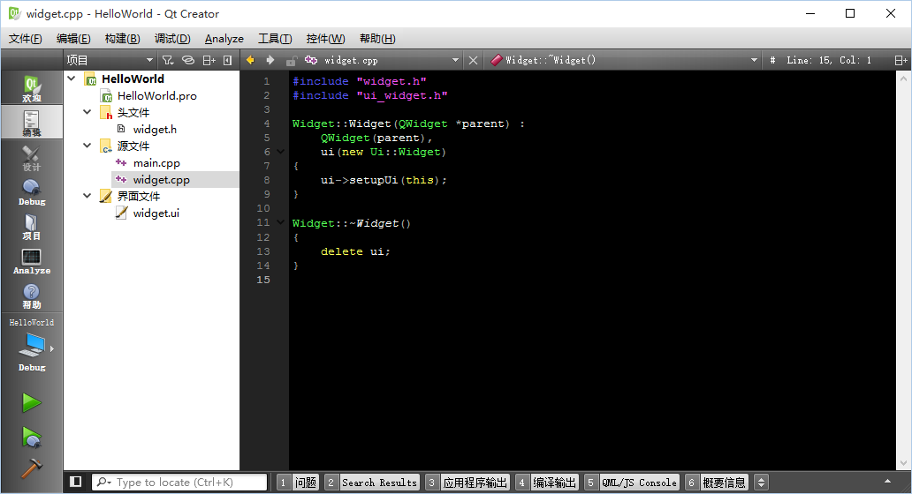Image resolution: width=912 pixels, height=494 pixels.
Task: Expand the output pane arrow at bottom right
Action: (887, 482)
